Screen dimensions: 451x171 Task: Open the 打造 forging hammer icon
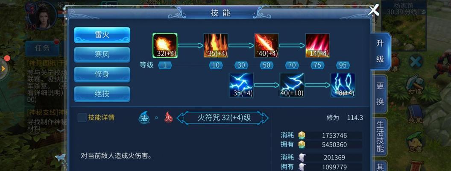(x=415, y=83)
